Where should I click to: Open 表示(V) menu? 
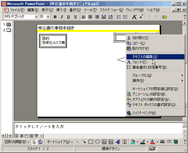click(47, 10)
